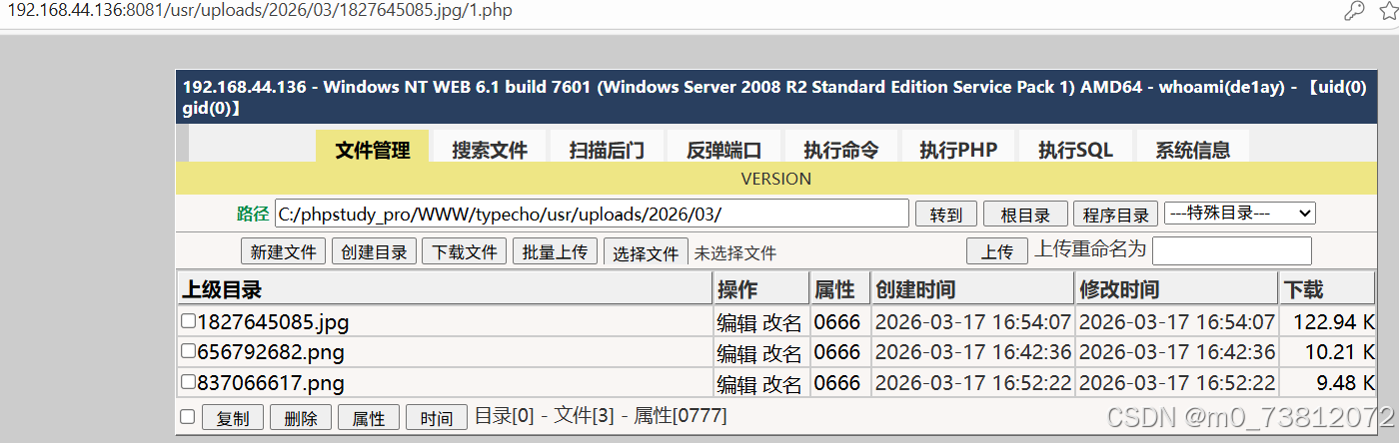This screenshot has width=1399, height=443.
Task: Click the 创建目录 button
Action: pos(374,251)
